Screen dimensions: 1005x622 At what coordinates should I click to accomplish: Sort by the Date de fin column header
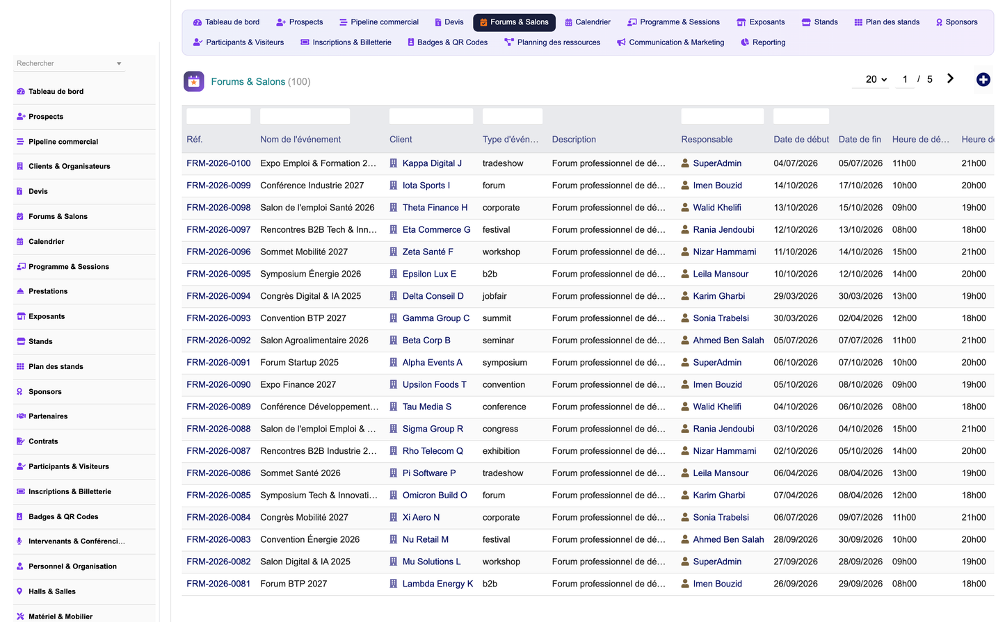pyautogui.click(x=860, y=140)
